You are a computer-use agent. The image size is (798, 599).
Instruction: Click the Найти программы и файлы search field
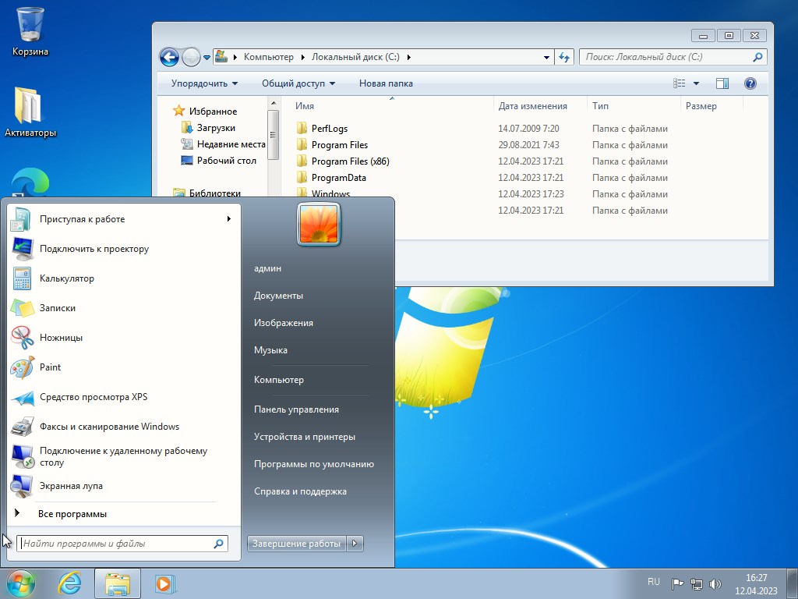(x=117, y=544)
